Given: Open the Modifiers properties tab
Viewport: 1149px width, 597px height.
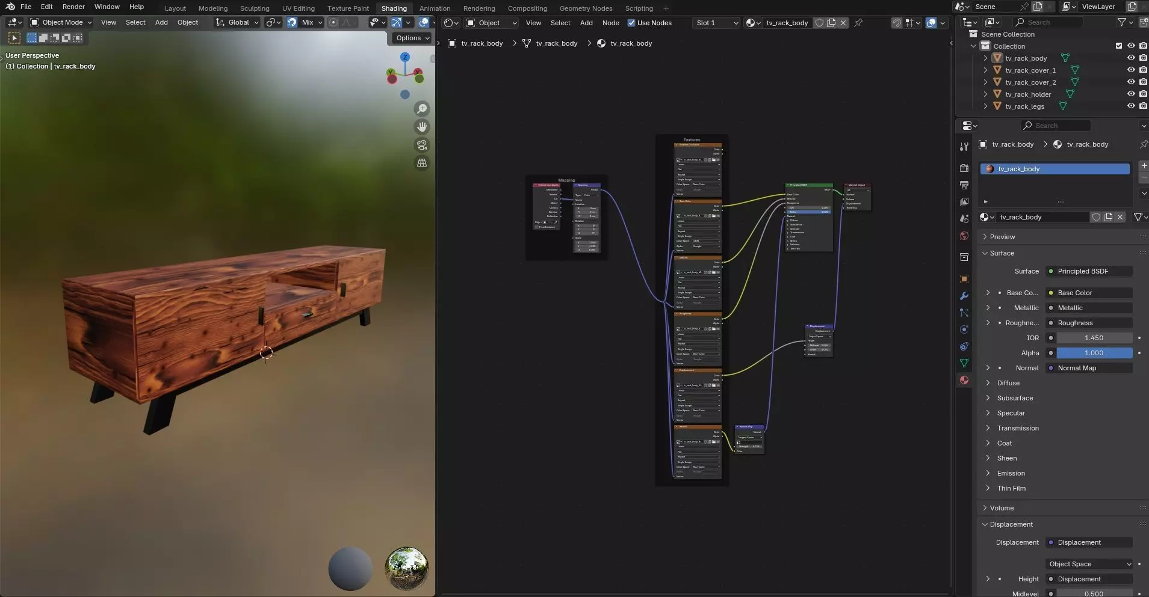Looking at the screenshot, I should coord(964,296).
